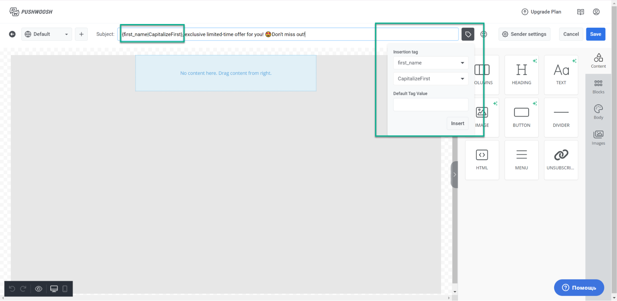Image resolution: width=617 pixels, height=301 pixels.
Task: Select the HTML content block
Action: point(482,160)
